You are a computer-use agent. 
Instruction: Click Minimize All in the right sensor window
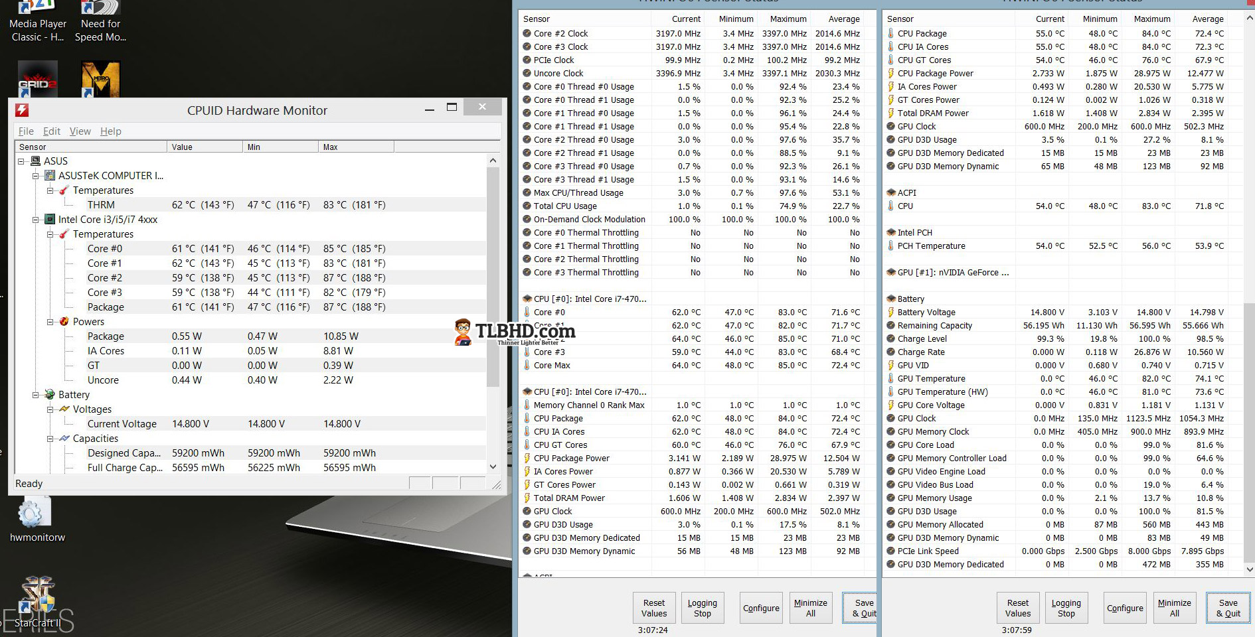(1175, 608)
